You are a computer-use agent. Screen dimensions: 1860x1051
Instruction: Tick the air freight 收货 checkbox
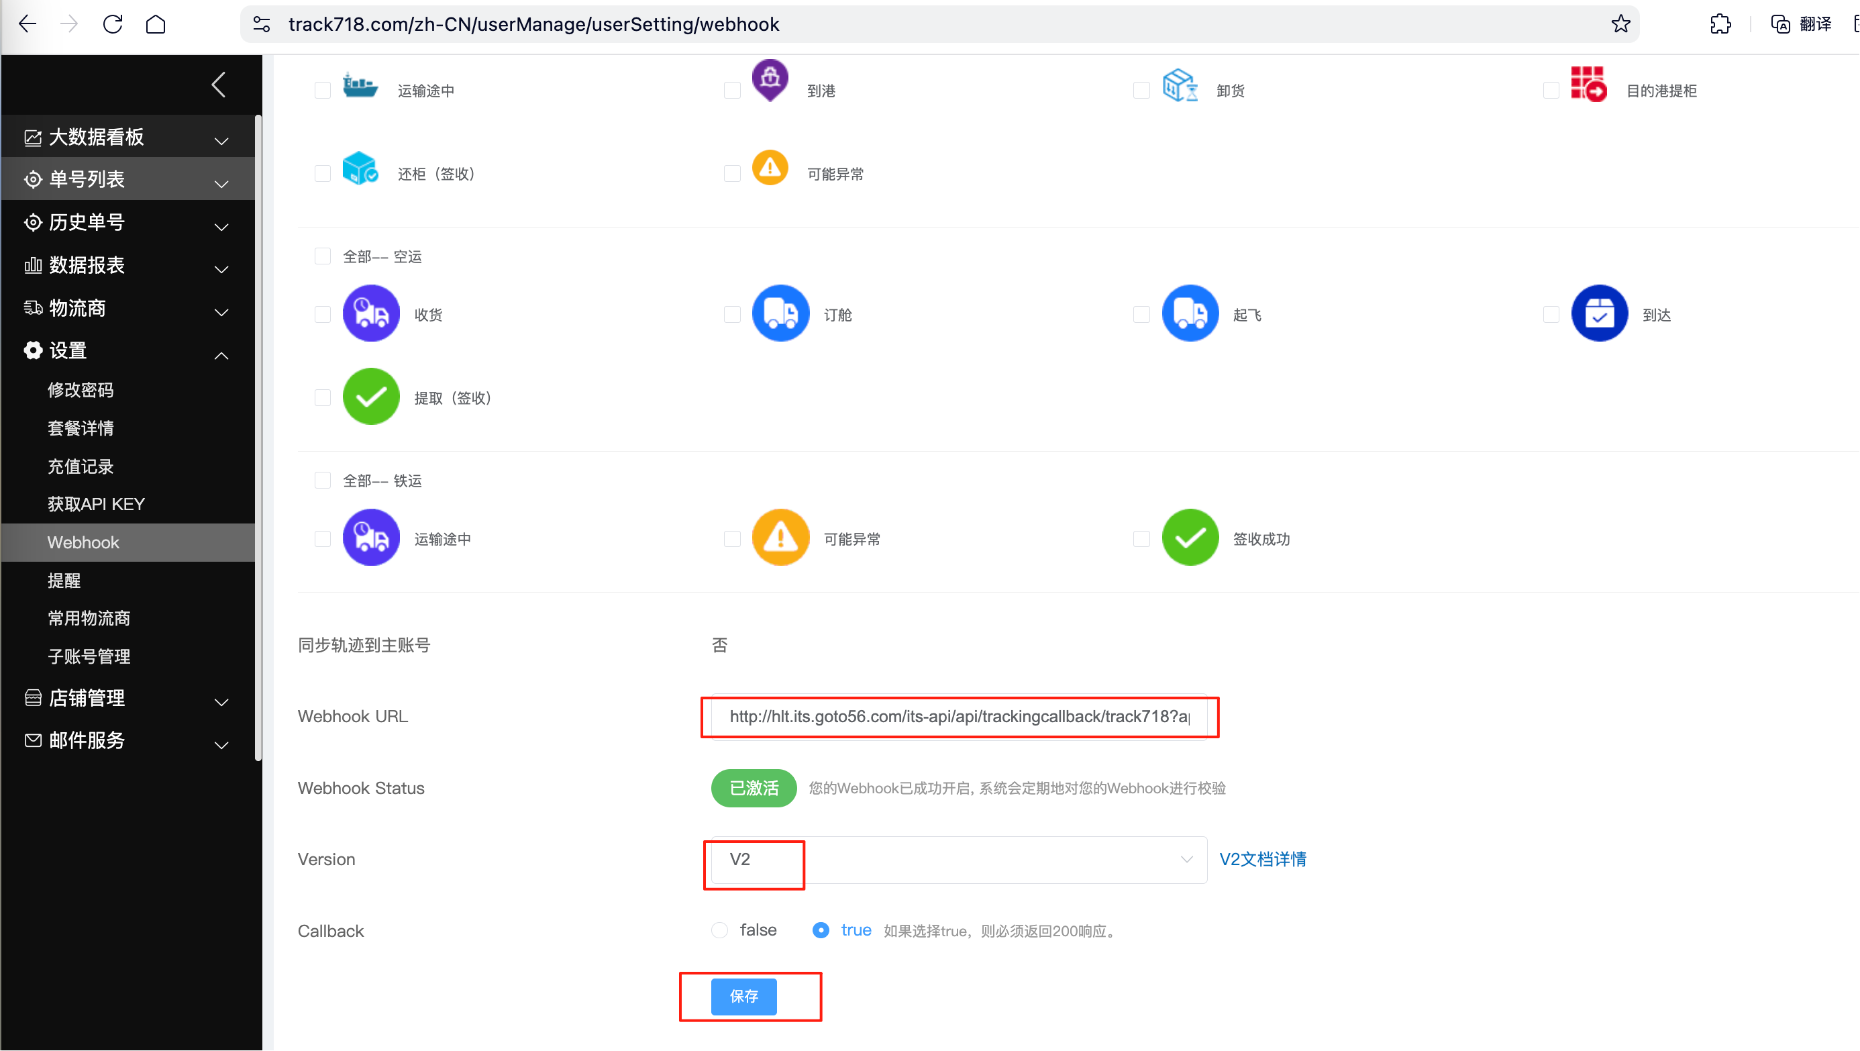[x=323, y=314]
